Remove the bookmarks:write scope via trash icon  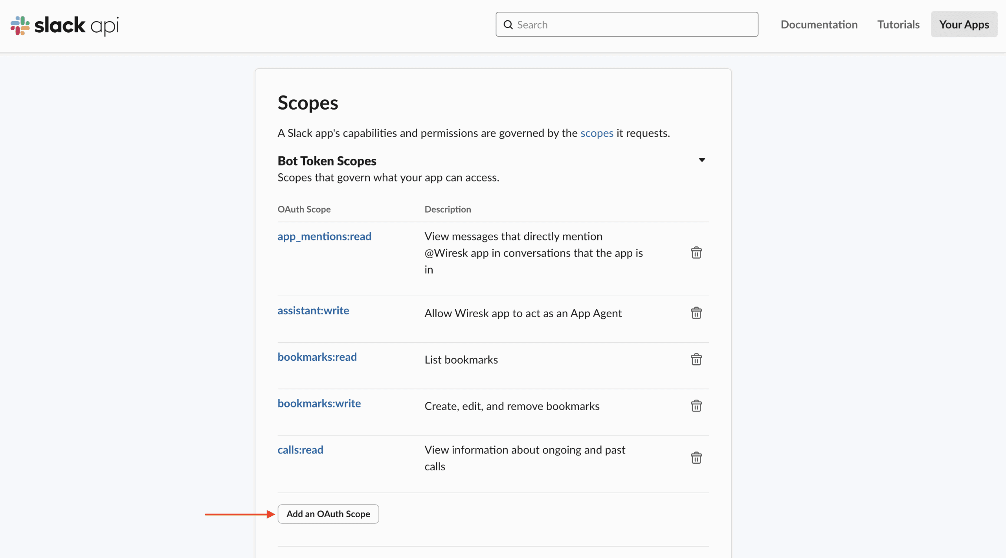tap(696, 406)
